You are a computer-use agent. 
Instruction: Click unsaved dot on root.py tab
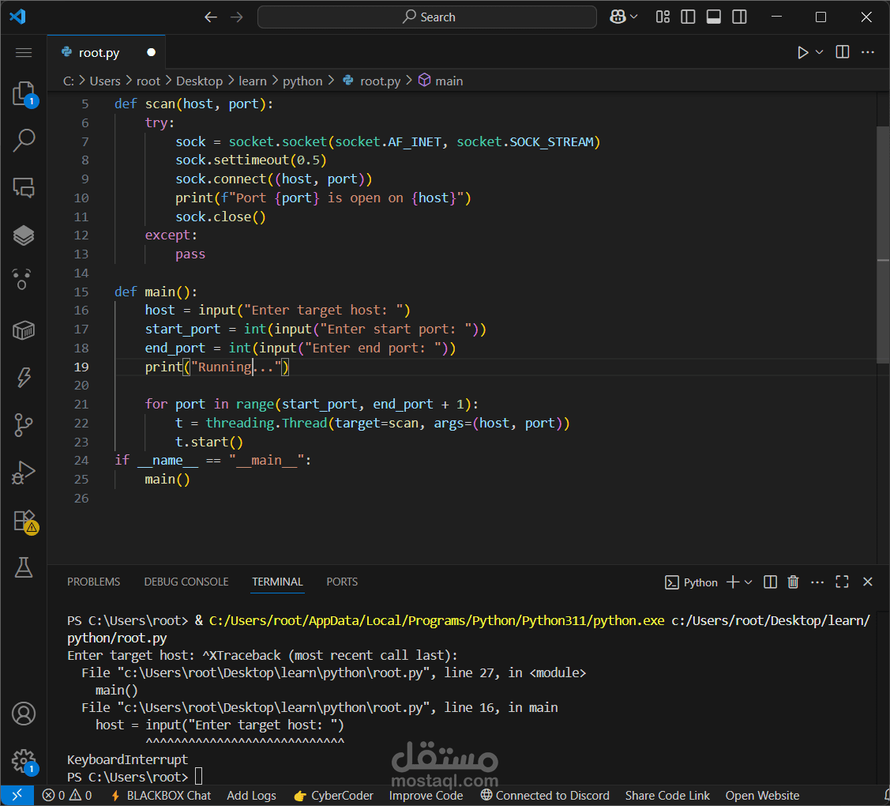pos(151,52)
